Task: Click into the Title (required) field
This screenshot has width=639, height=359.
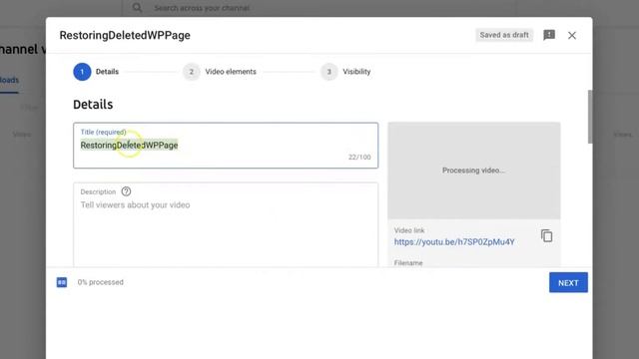Action: (x=226, y=146)
